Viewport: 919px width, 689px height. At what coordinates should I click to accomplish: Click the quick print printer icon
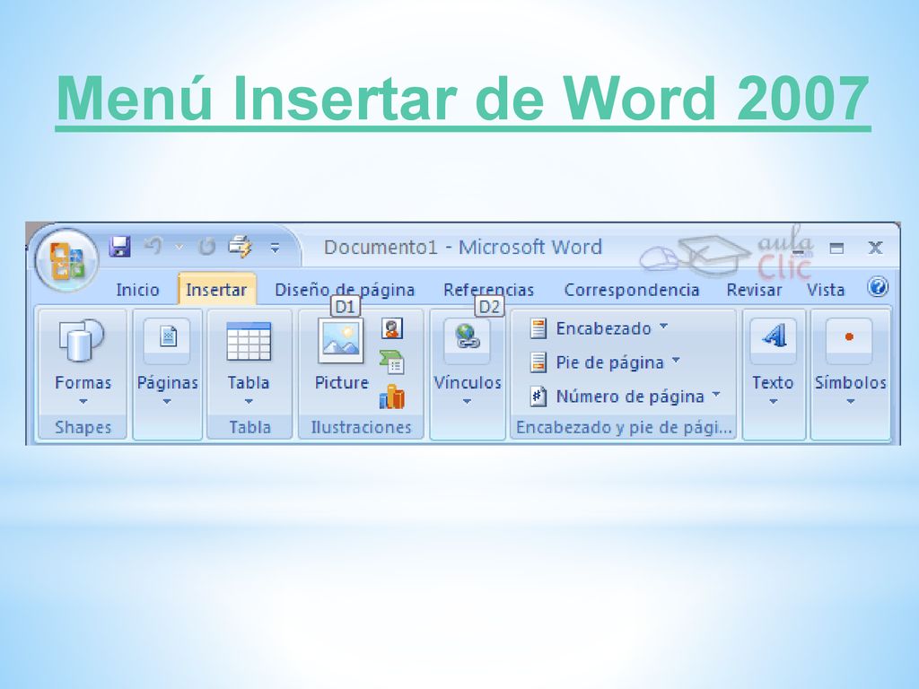[x=241, y=247]
